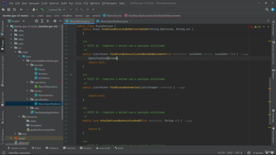Screen dimensions: 276x155
Task: Open the Refactor menu
Action: (54, 3)
